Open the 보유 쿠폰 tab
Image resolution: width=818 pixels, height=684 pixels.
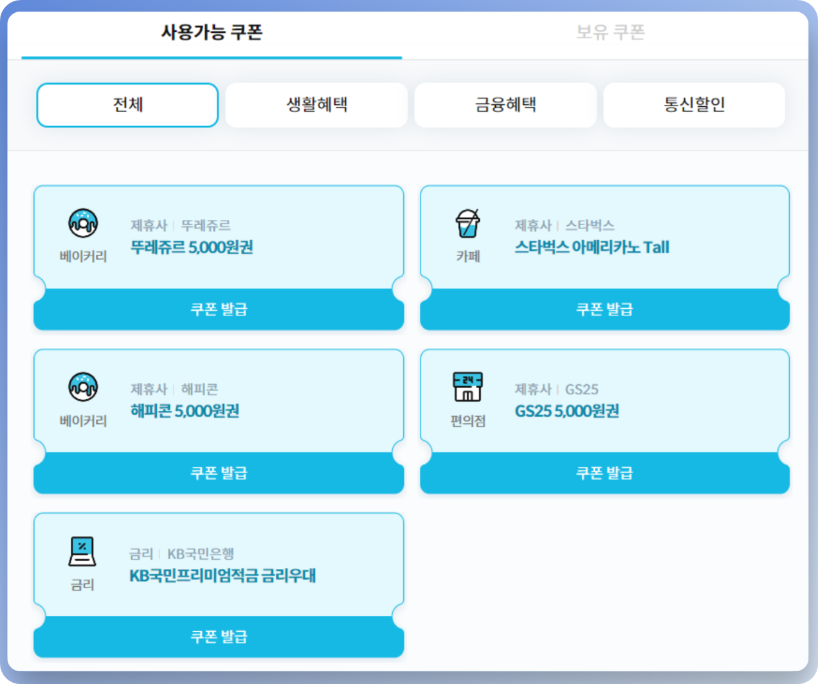click(610, 32)
